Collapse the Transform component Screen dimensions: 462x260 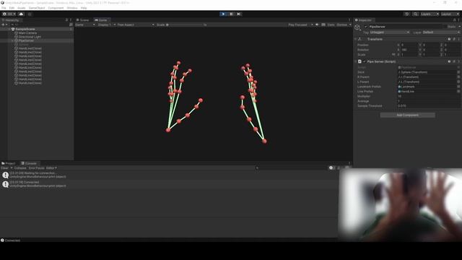click(356, 39)
